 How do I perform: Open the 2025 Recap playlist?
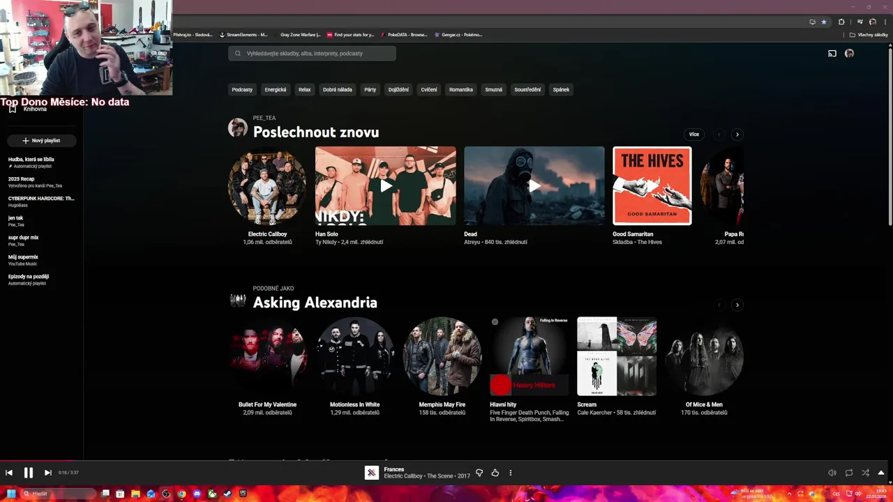click(x=41, y=182)
